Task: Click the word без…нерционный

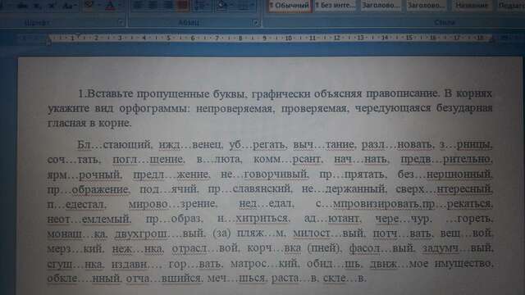Action: tap(445, 175)
